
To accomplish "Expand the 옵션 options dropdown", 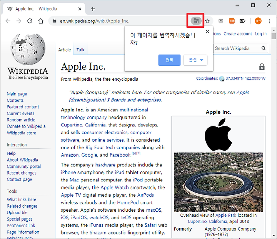I will pyautogui.click(x=195, y=60).
